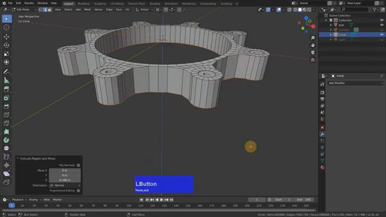
Task: Play the animation in timeline
Action: (x=162, y=200)
